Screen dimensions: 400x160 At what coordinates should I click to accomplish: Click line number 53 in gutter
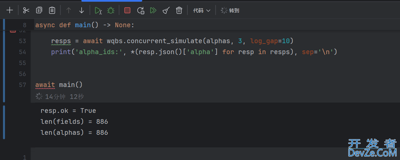(x=23, y=41)
